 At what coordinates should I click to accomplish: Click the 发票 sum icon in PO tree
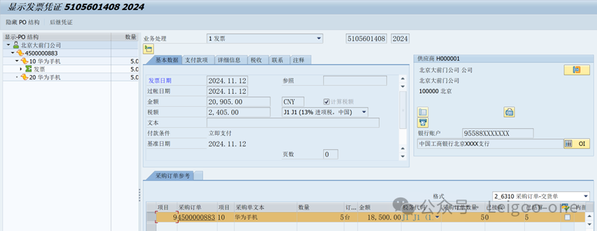28,69
